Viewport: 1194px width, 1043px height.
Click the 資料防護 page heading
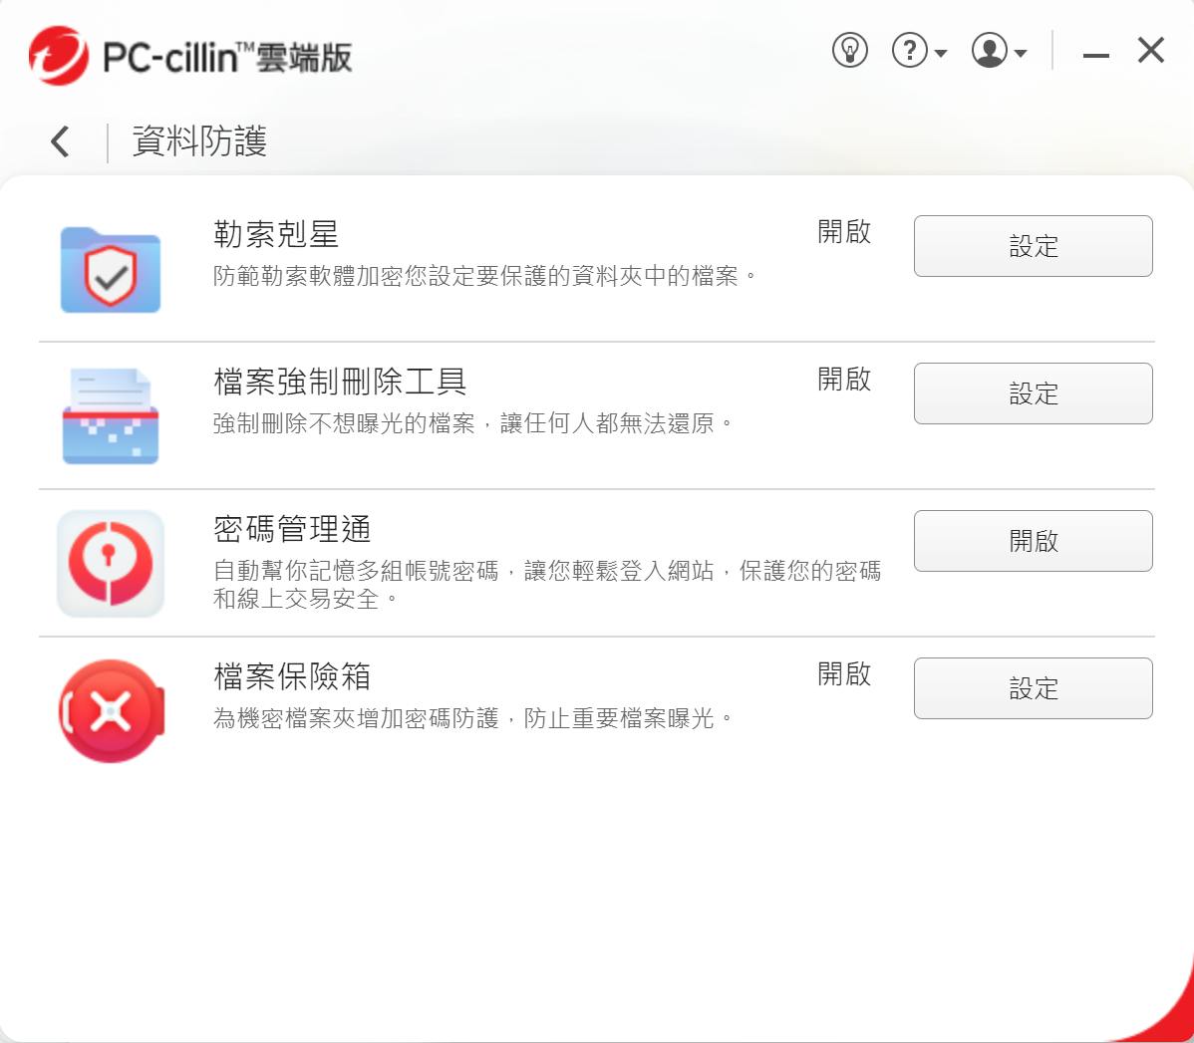click(x=199, y=141)
